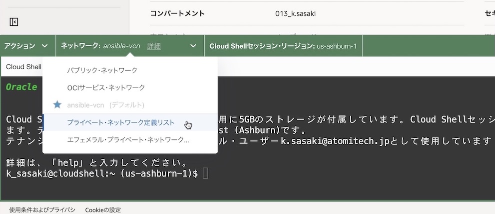Screen dimensions: 495x214
Task: Choose OCIサービス・ネットワーク option
Action: pos(130,88)
